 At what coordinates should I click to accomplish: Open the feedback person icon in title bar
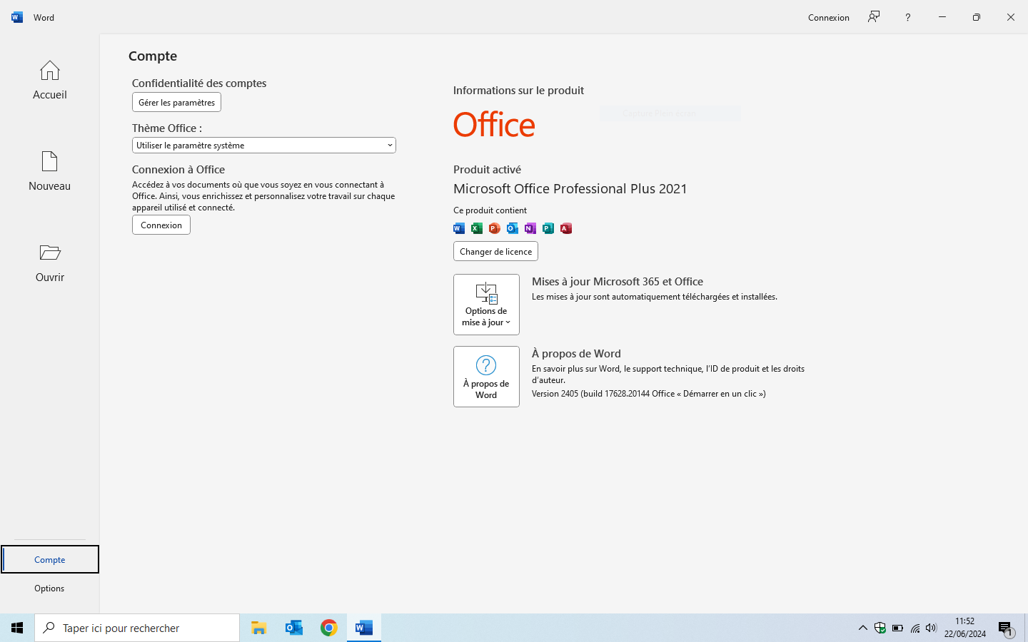tap(874, 17)
